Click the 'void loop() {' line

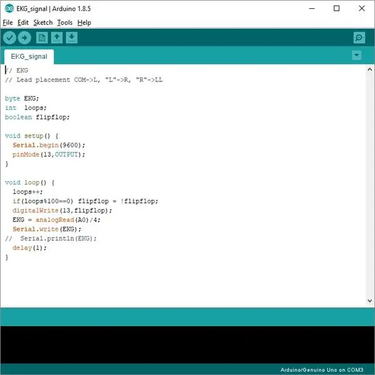click(29, 182)
